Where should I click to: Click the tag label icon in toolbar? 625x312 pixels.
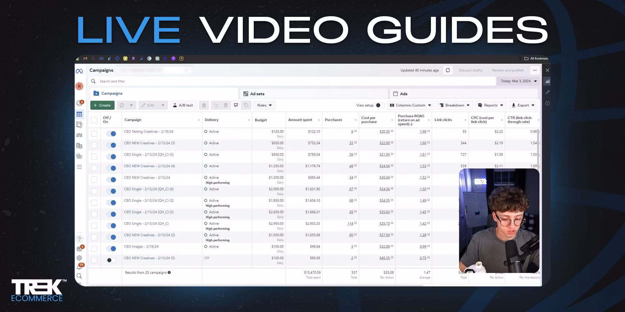tap(246, 105)
